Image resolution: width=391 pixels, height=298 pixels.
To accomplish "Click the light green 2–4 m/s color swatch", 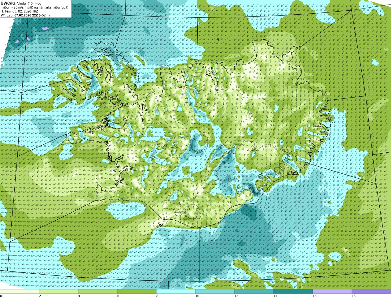I will click(x=59, y=291).
